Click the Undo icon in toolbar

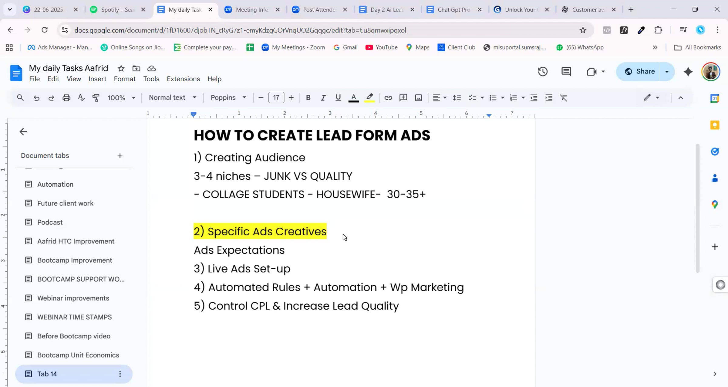(36, 98)
